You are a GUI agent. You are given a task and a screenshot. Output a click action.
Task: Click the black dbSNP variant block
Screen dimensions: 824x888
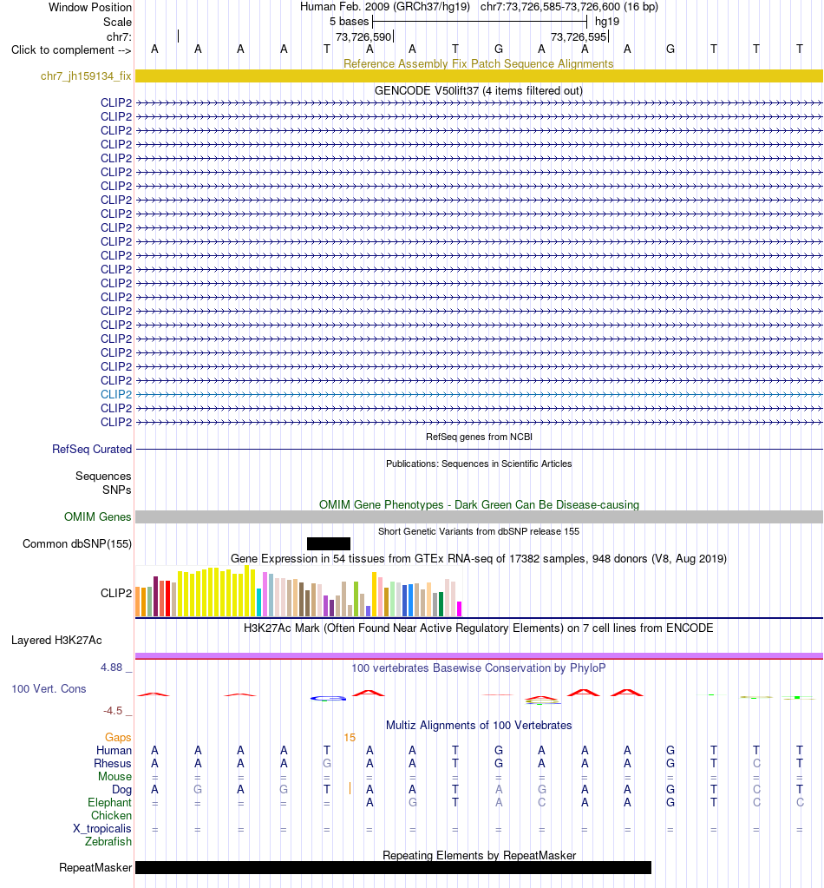tap(328, 543)
